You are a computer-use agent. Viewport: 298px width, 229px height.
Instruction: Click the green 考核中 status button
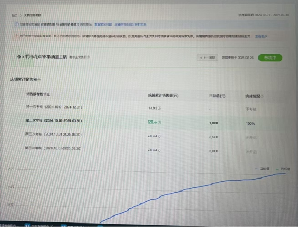(270, 58)
